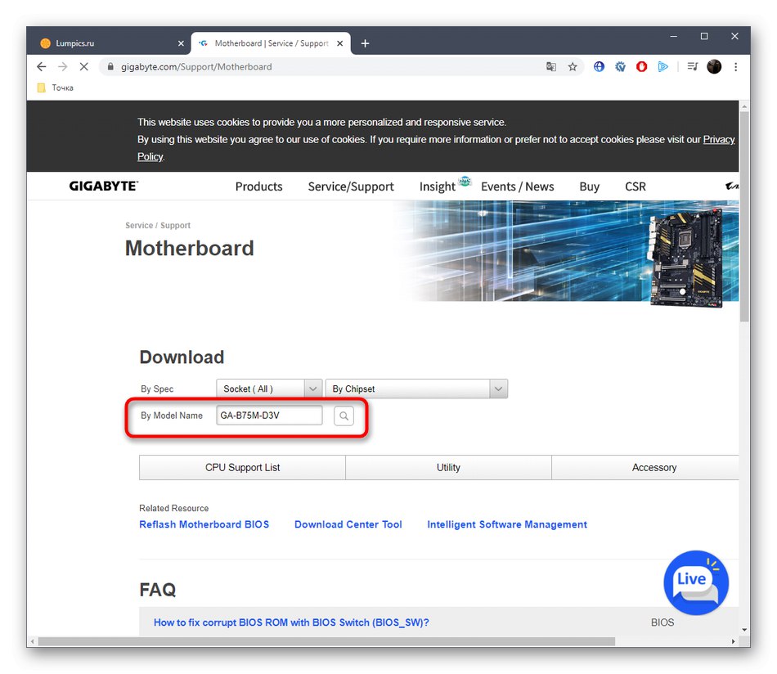777x674 pixels.
Task: Click the Support breadcrumb link
Action: [175, 226]
